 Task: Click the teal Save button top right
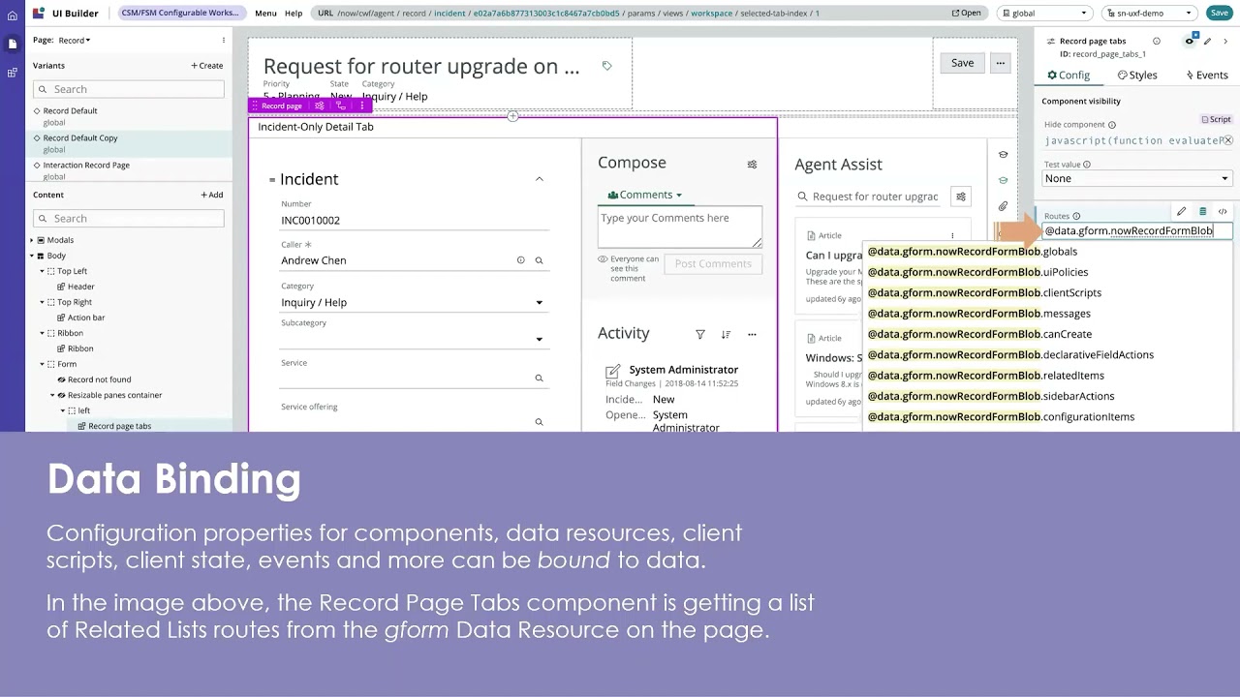(x=1220, y=13)
